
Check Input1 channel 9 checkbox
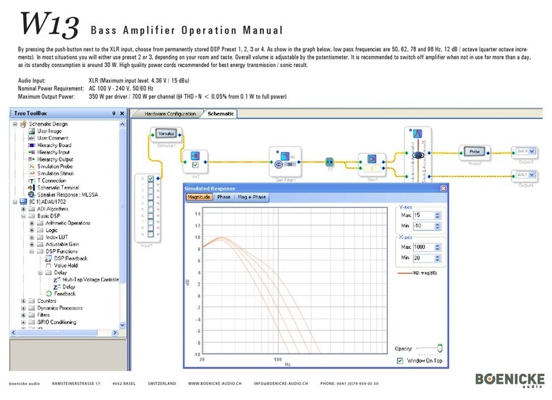pos(151,234)
